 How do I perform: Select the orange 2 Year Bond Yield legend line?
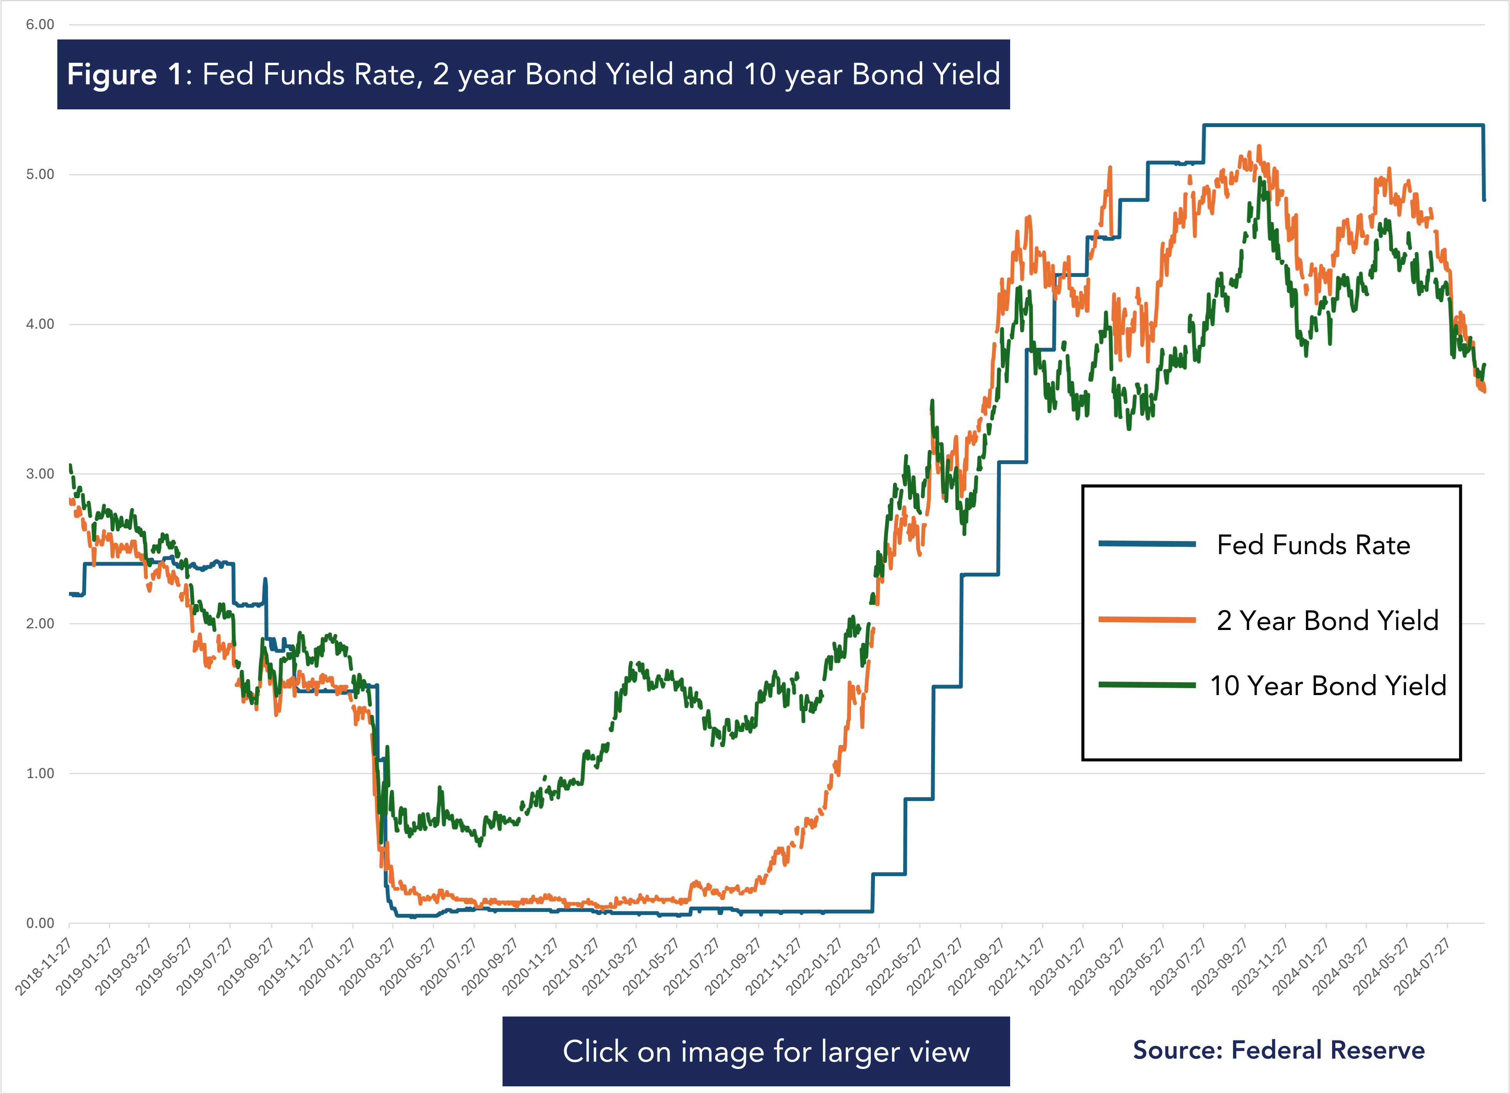pos(1147,620)
